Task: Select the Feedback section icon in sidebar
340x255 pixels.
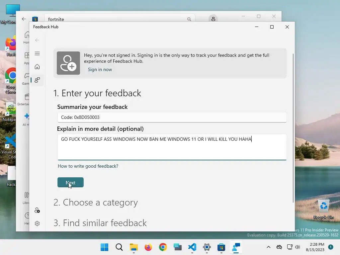Action: [x=37, y=80]
